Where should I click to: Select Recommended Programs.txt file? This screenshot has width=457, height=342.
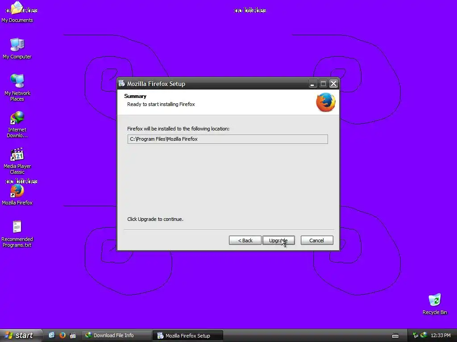pos(17,234)
